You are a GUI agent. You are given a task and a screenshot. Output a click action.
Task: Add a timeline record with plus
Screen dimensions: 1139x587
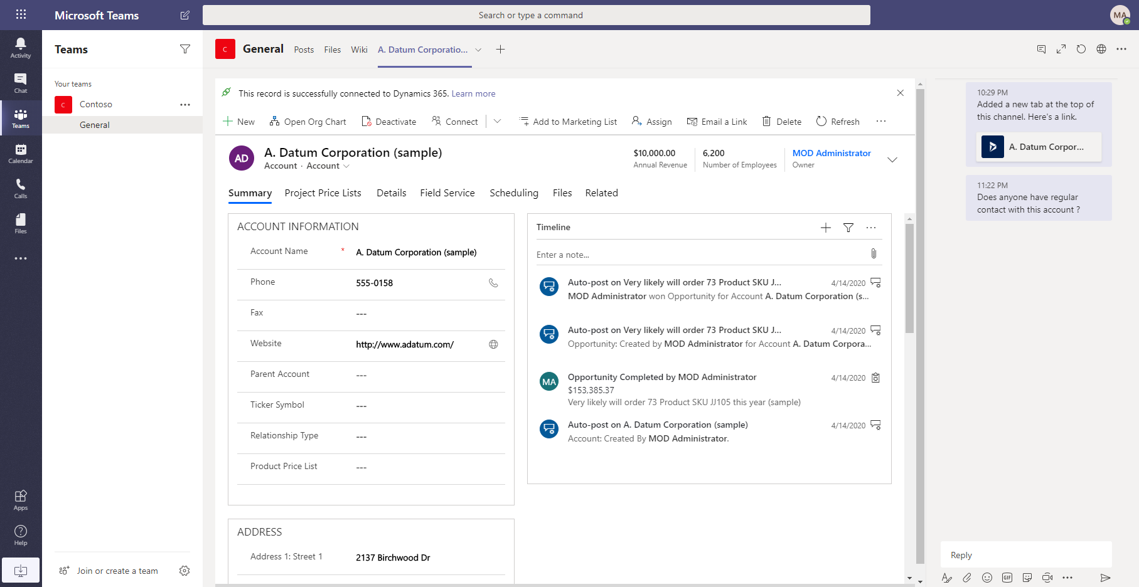pos(826,228)
